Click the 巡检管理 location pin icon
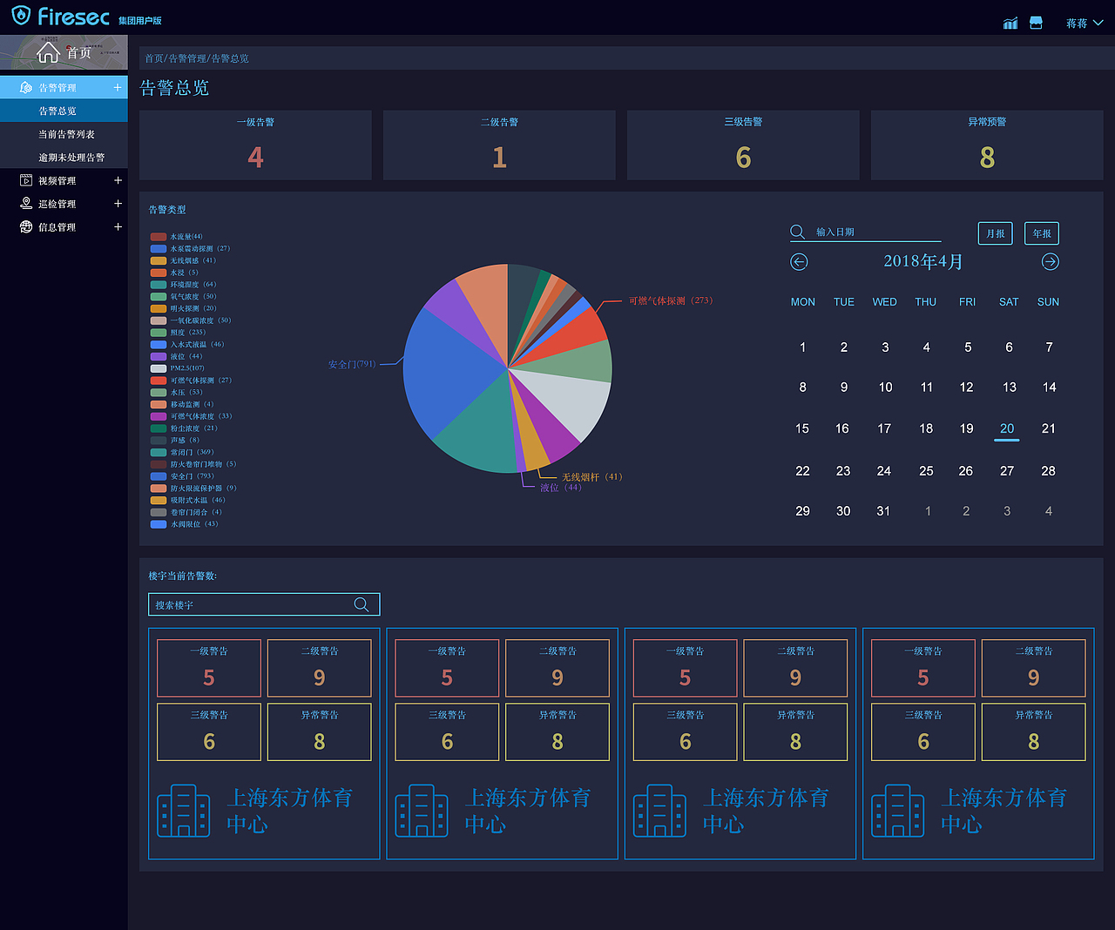The height and width of the screenshot is (930, 1115). pos(26,204)
